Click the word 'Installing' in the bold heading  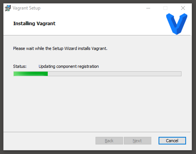tap(24, 24)
